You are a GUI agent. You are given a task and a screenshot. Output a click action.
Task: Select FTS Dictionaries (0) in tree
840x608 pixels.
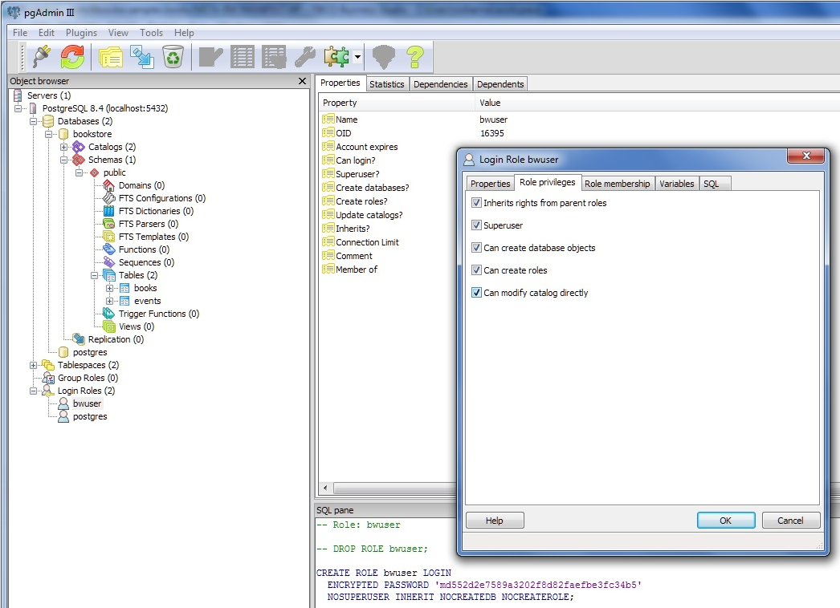pyautogui.click(x=156, y=211)
